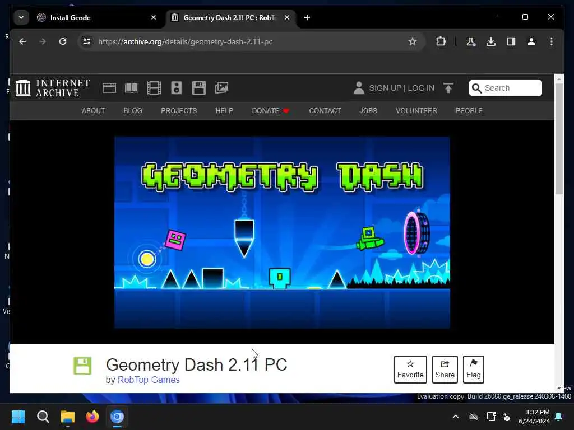Screen dimensions: 574x430
Task: Open the RobTop Games author link
Action: [x=149, y=380]
